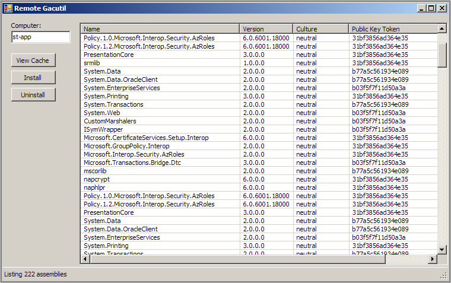
Task: Sort by the Culture column header
Action: 320,29
